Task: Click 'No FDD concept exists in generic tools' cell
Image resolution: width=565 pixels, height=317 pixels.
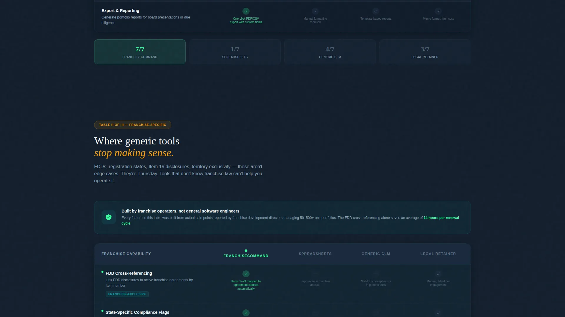Action: coord(376,283)
